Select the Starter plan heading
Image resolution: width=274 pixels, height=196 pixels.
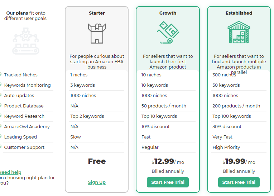[97, 13]
